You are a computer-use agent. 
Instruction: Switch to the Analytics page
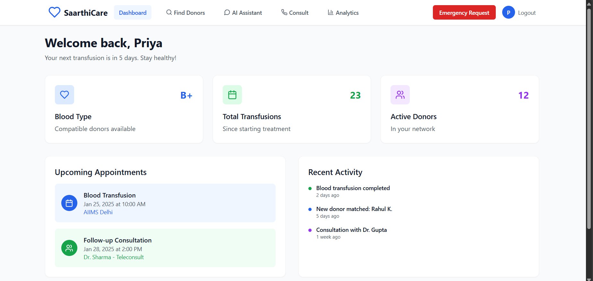click(343, 13)
